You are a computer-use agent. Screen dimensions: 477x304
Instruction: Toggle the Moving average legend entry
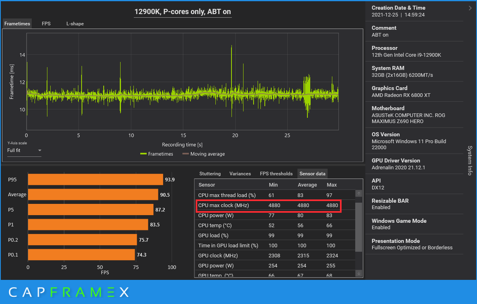pyautogui.click(x=203, y=154)
